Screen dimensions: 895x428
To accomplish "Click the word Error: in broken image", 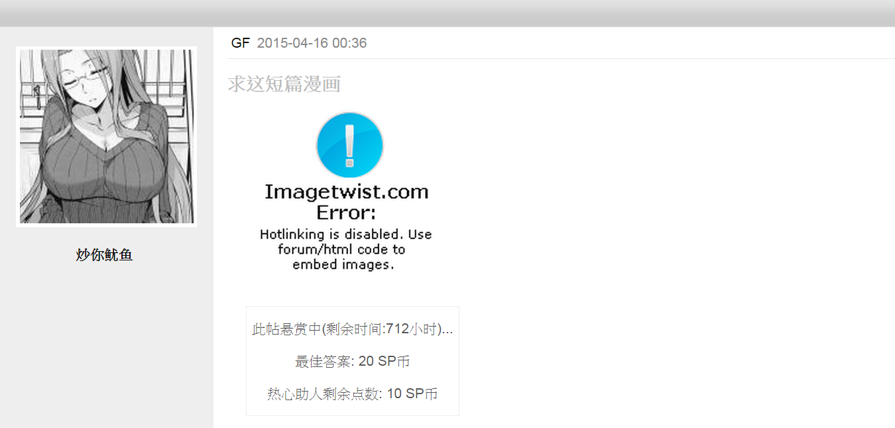I will pos(346,213).
